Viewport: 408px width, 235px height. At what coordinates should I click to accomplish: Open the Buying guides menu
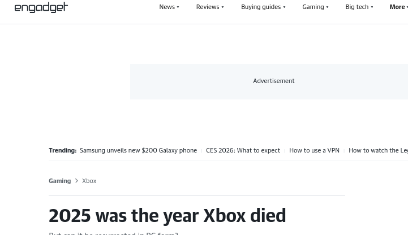coord(260,7)
